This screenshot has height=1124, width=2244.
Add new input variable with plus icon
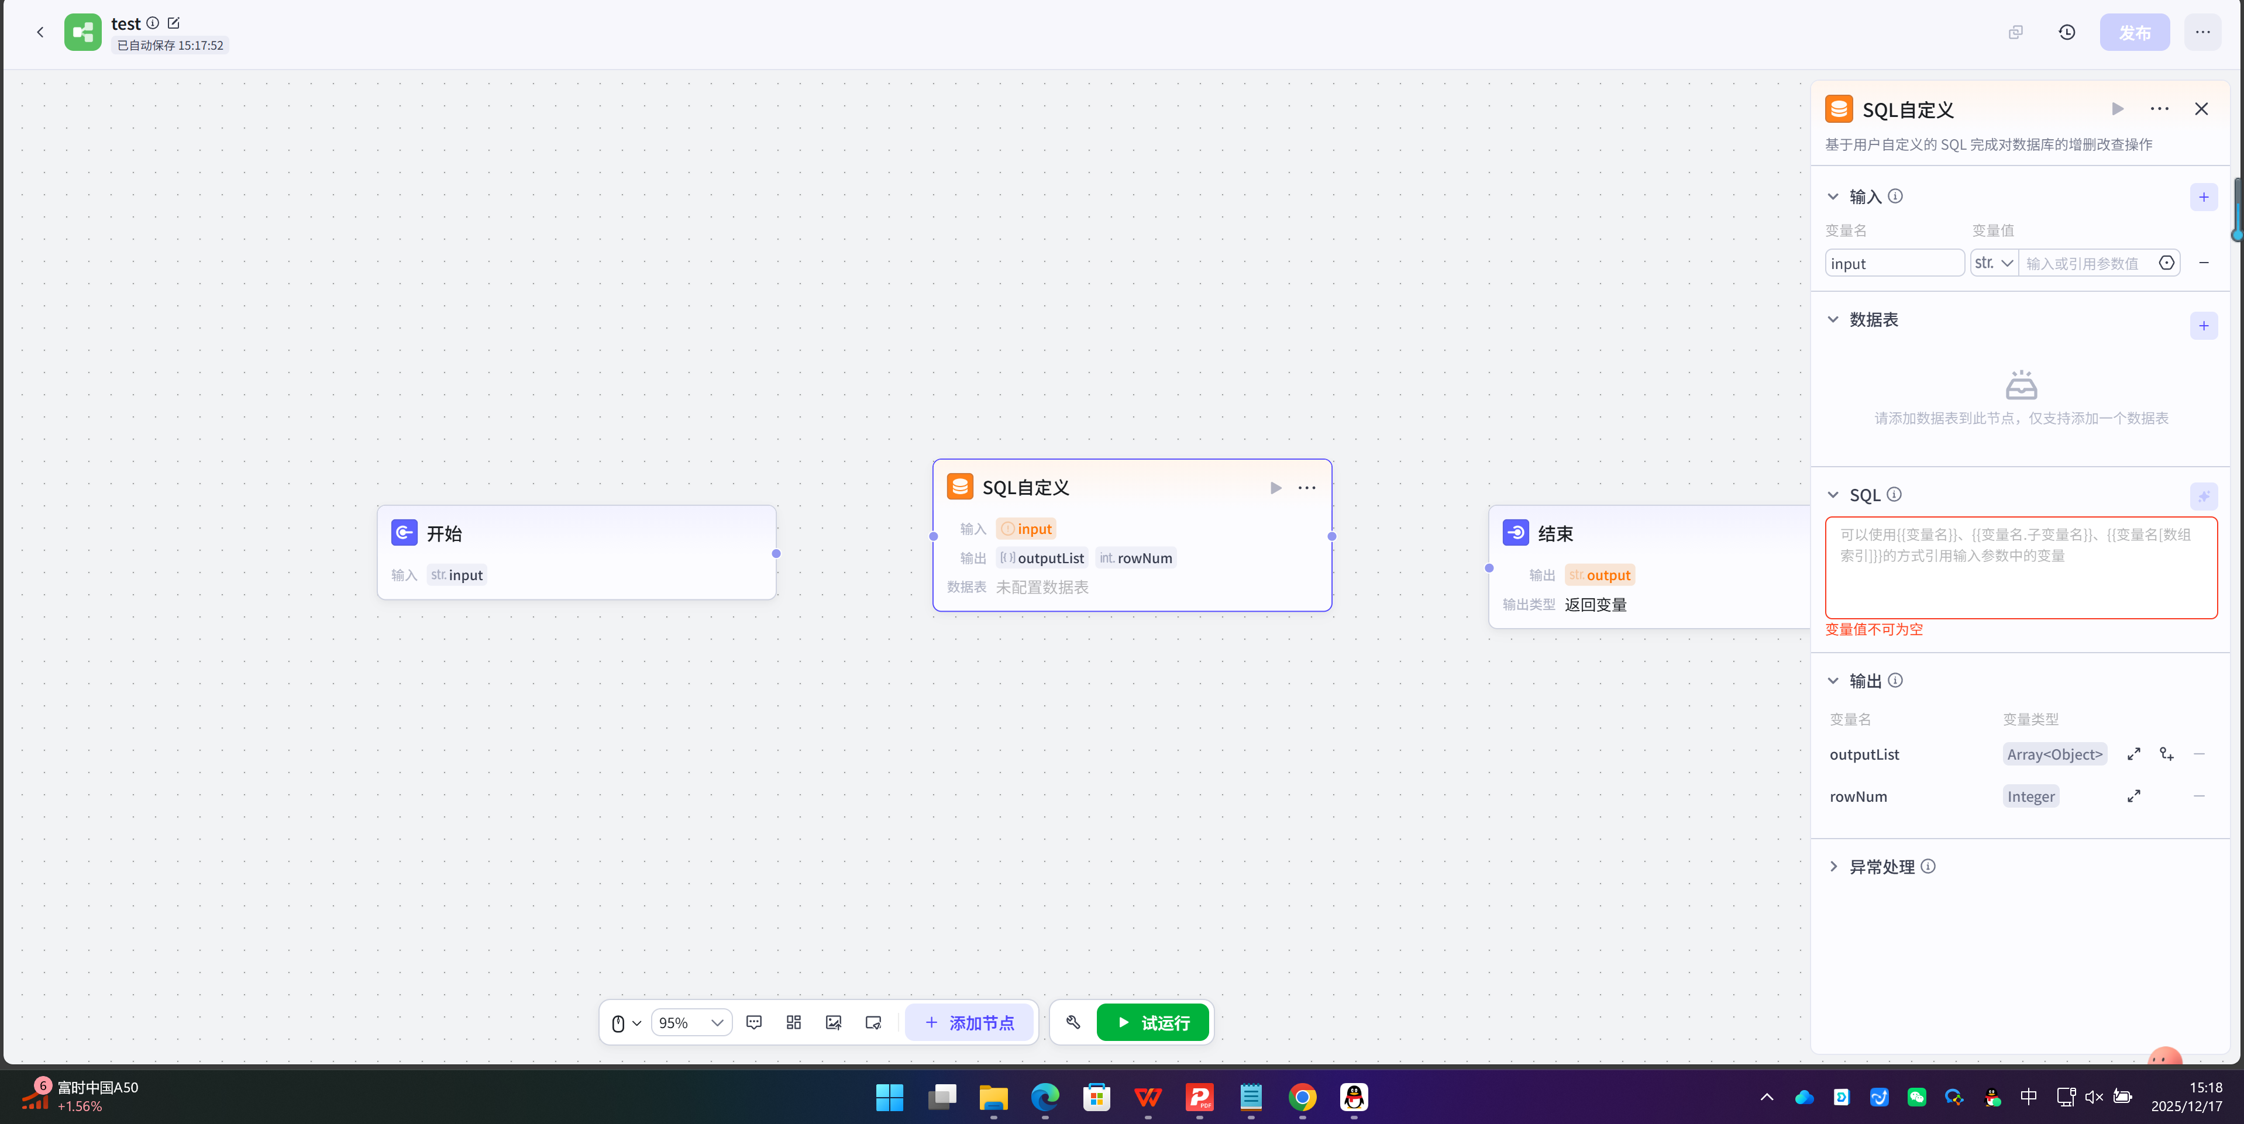click(x=2203, y=196)
